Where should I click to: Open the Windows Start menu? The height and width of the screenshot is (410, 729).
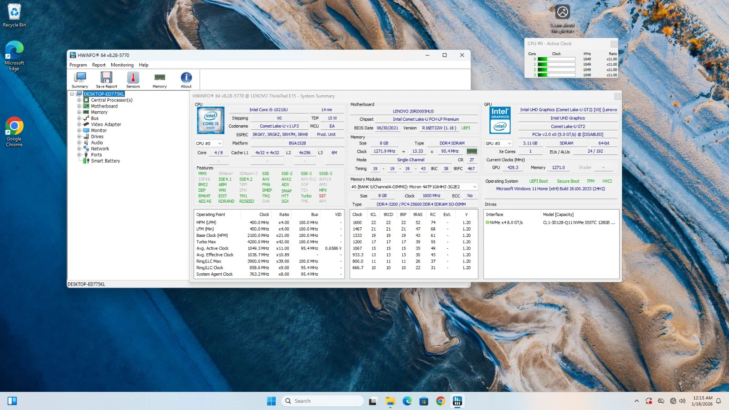click(271, 401)
